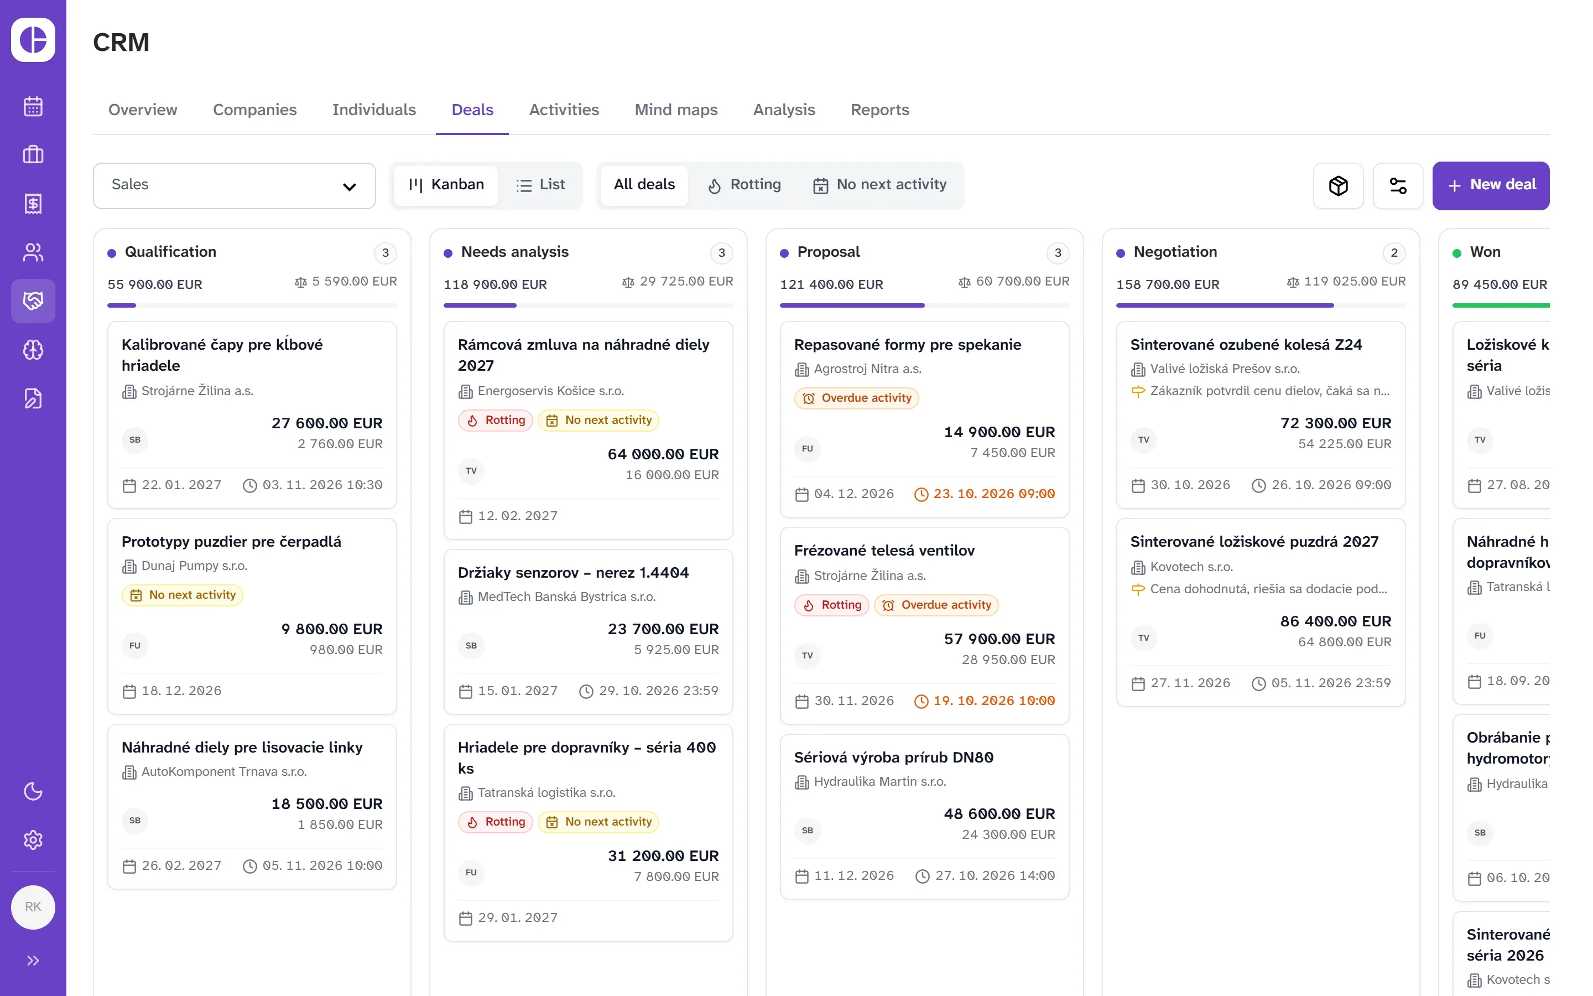The width and height of the screenshot is (1593, 996).
Task: Open the people icon in sidebar
Action: coord(33,252)
